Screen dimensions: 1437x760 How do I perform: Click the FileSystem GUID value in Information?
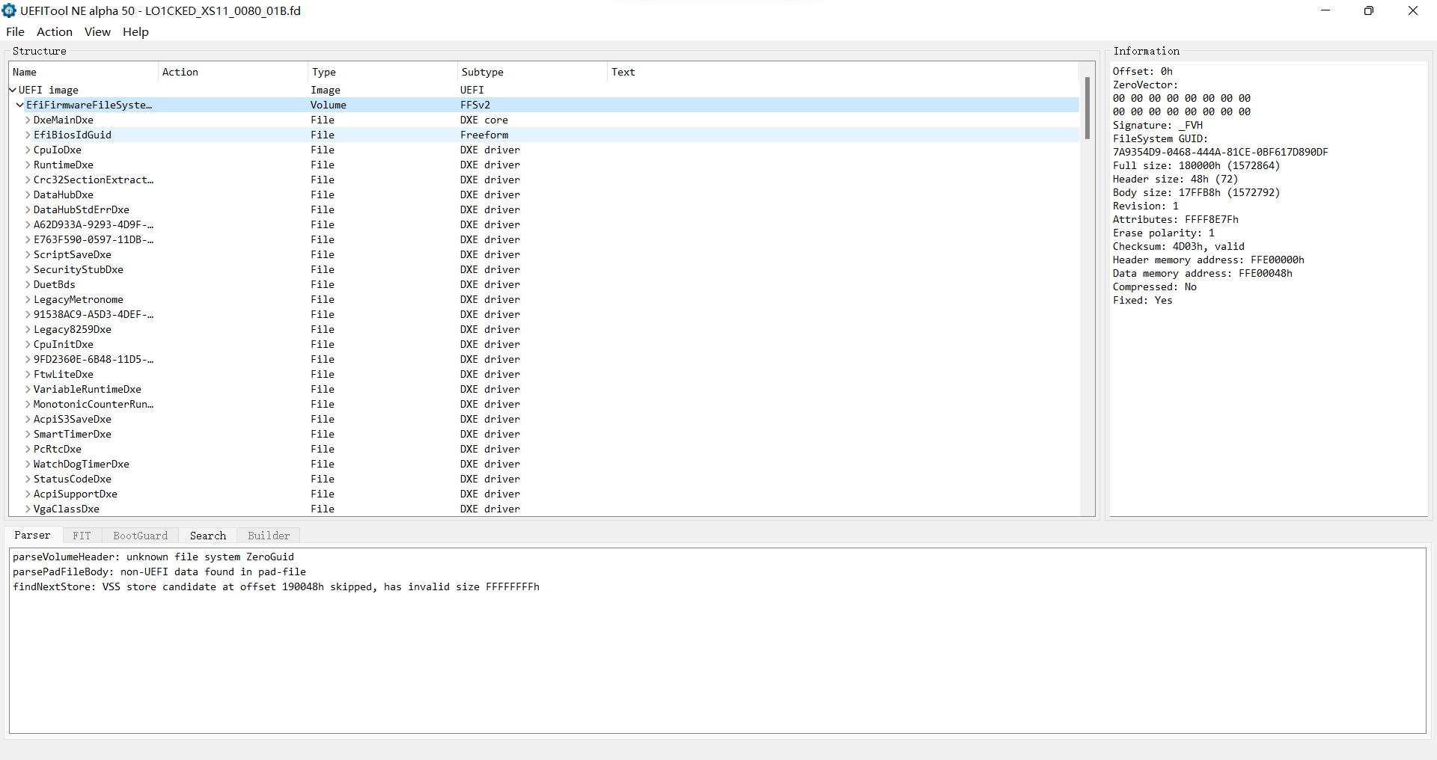pos(1220,152)
